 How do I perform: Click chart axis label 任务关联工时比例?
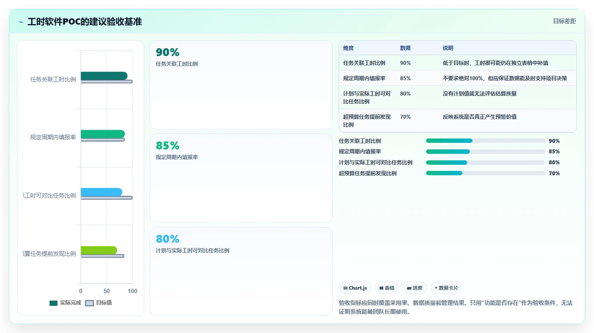(53, 80)
